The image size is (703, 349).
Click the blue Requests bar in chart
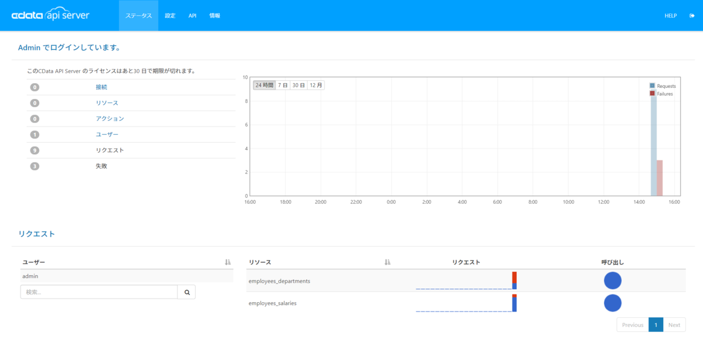(654, 142)
